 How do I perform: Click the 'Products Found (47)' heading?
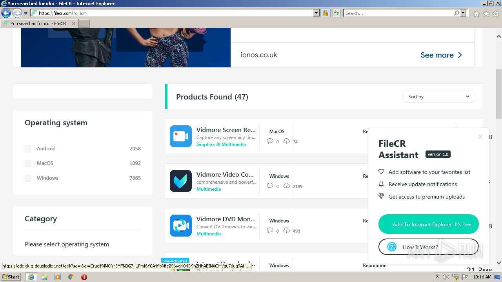(x=212, y=97)
